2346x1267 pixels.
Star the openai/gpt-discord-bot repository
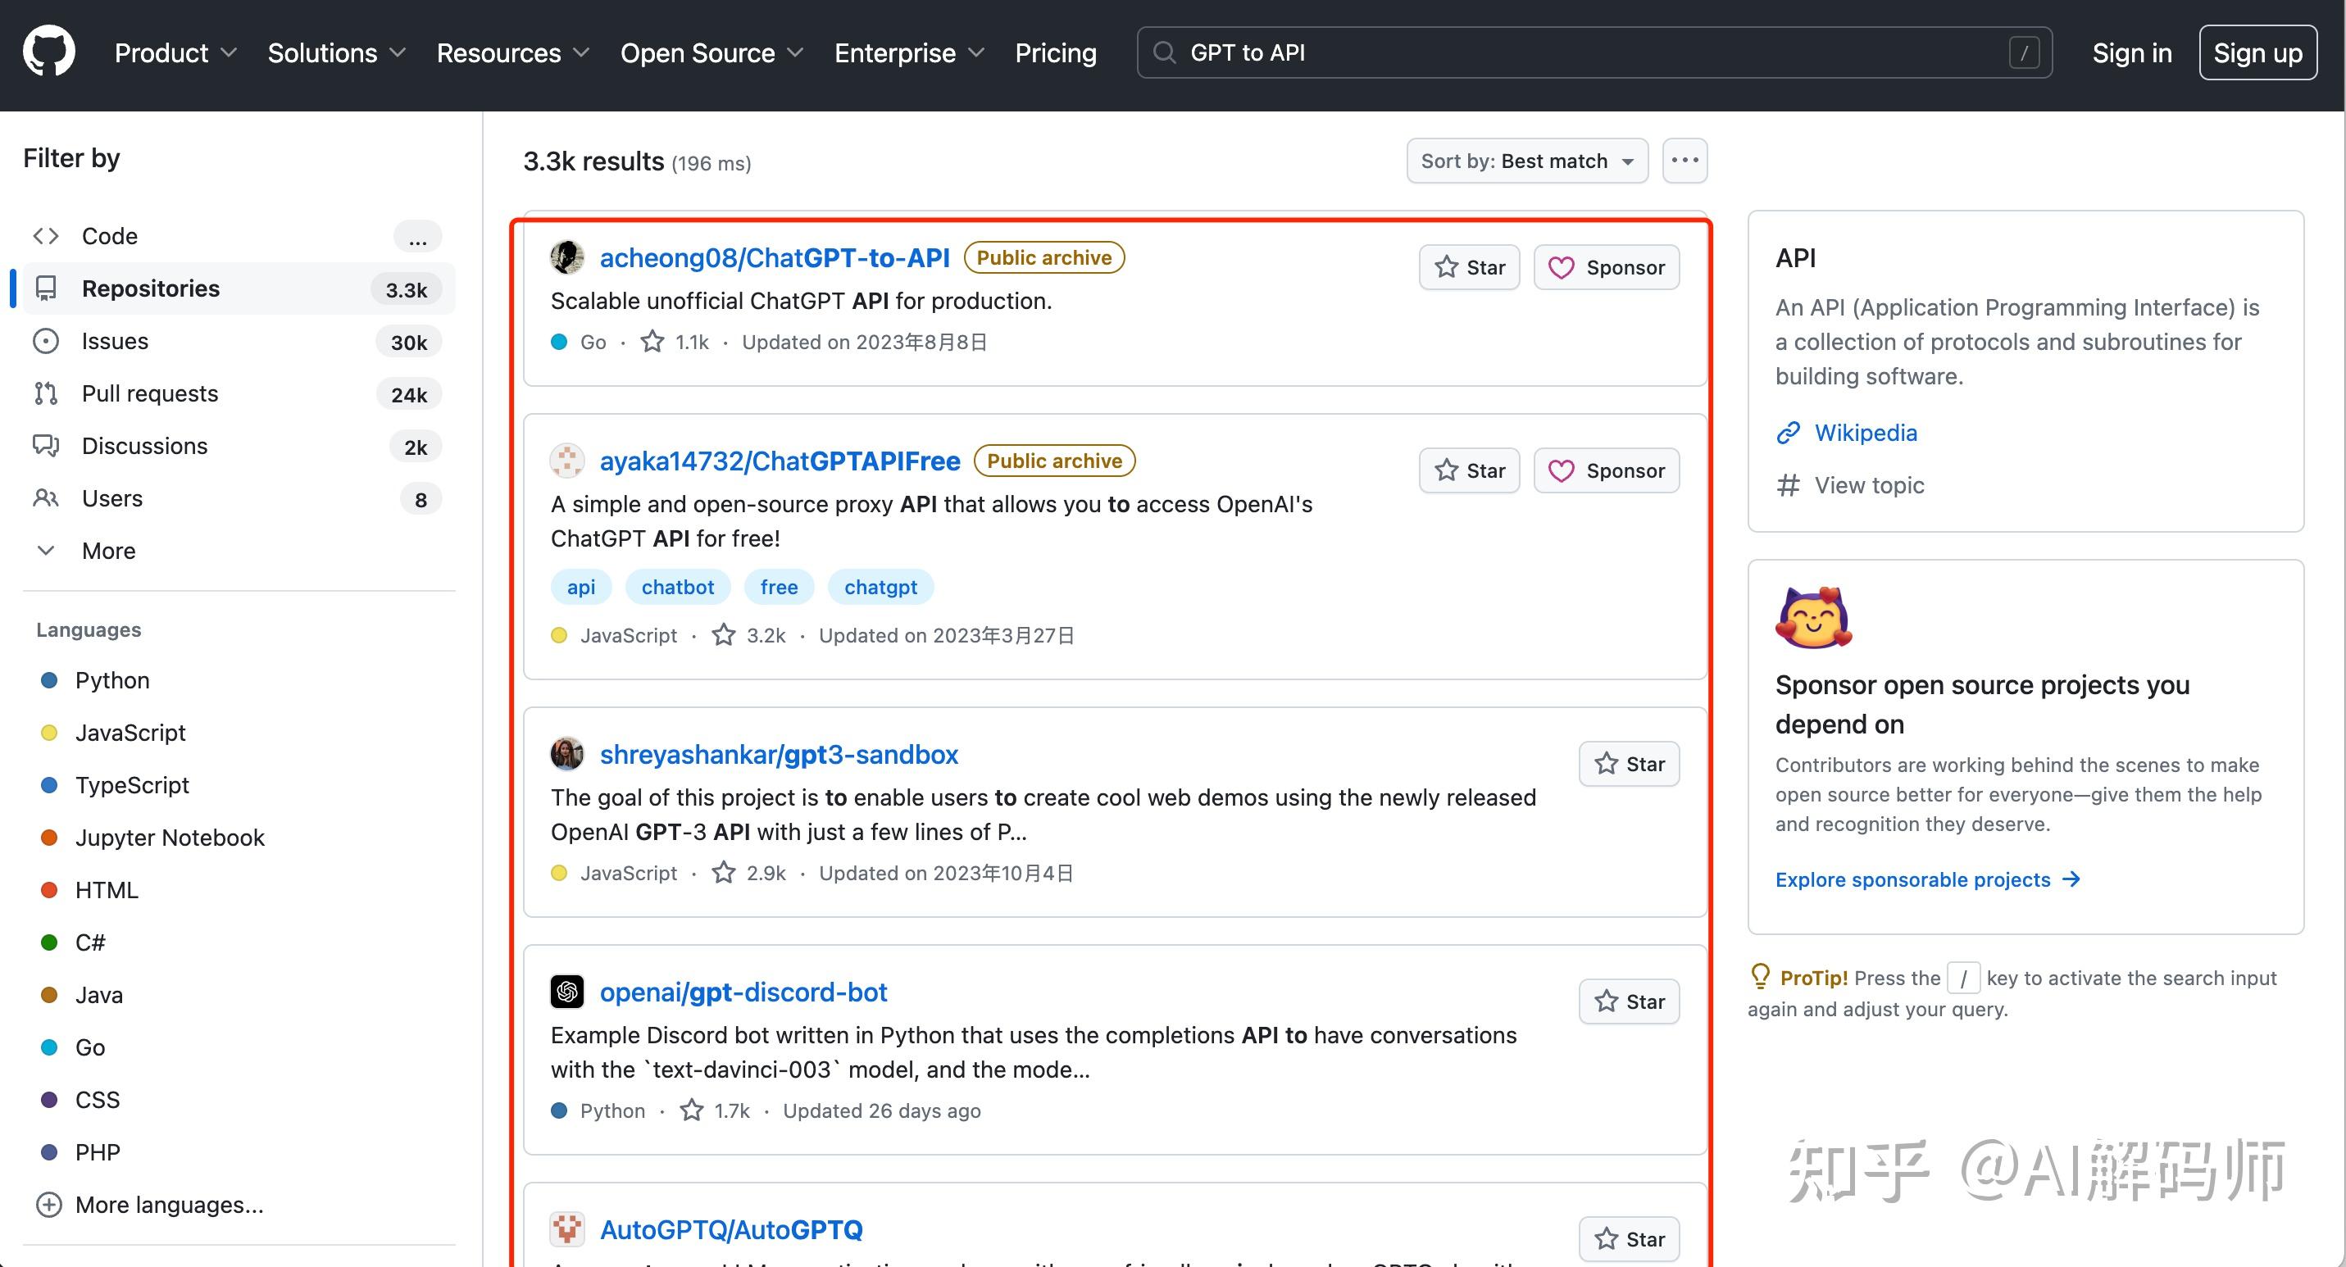(1630, 1001)
